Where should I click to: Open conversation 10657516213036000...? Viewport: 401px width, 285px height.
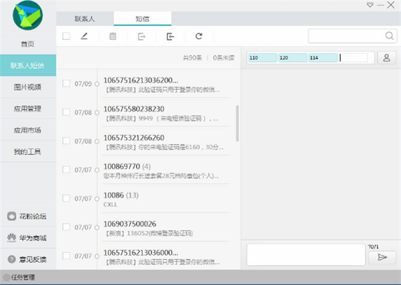(x=166, y=256)
